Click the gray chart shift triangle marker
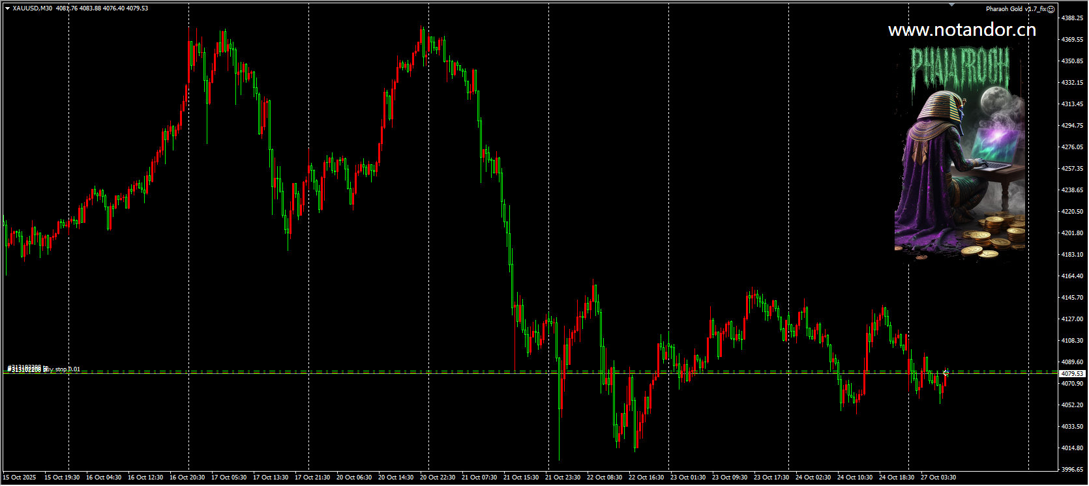This screenshot has width=1089, height=486. (952, 5)
